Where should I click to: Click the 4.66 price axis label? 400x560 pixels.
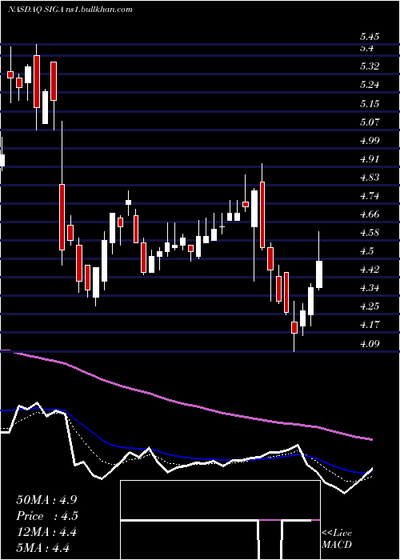370,214
